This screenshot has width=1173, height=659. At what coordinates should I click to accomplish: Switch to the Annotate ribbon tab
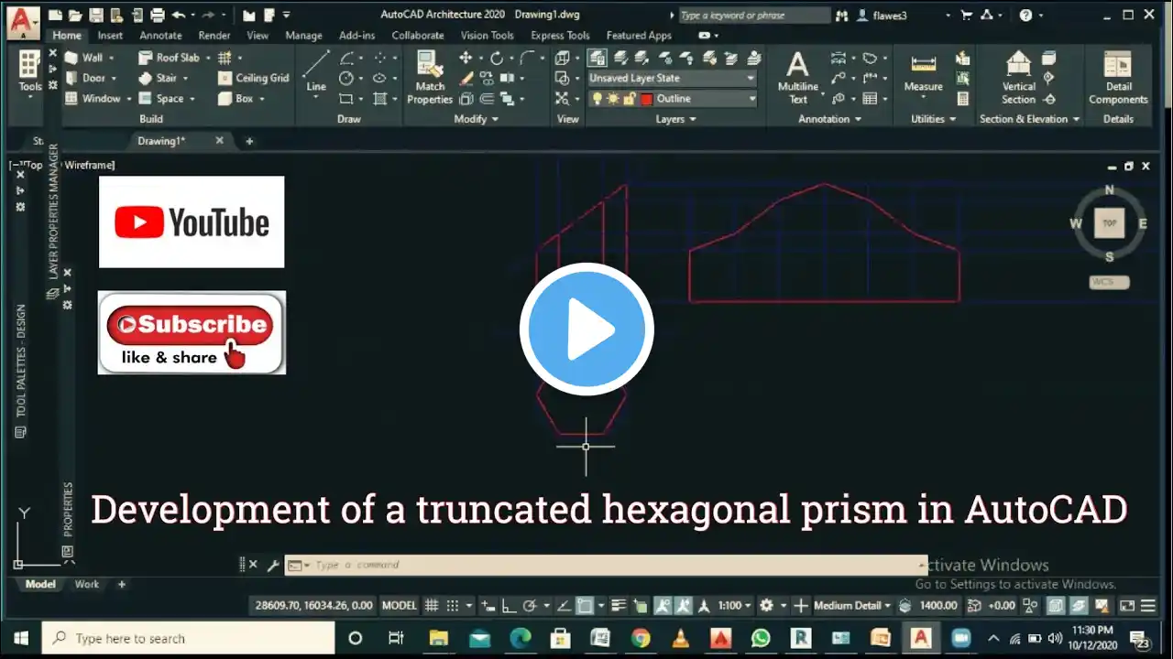[x=160, y=36]
